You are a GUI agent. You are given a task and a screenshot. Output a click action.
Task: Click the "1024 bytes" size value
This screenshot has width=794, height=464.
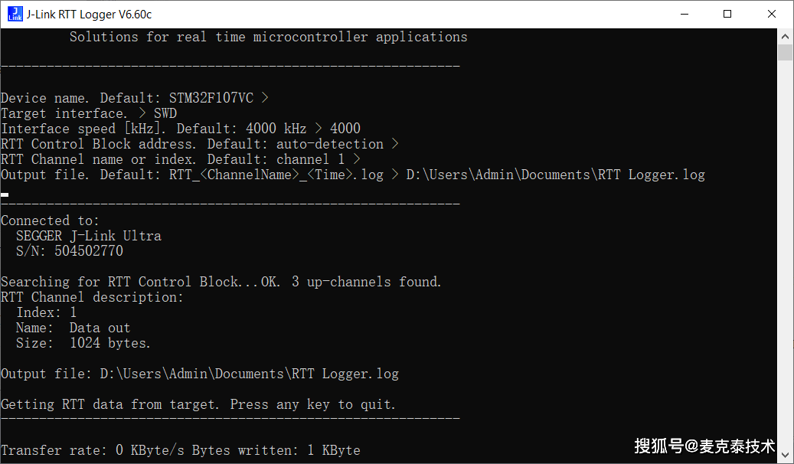click(109, 343)
